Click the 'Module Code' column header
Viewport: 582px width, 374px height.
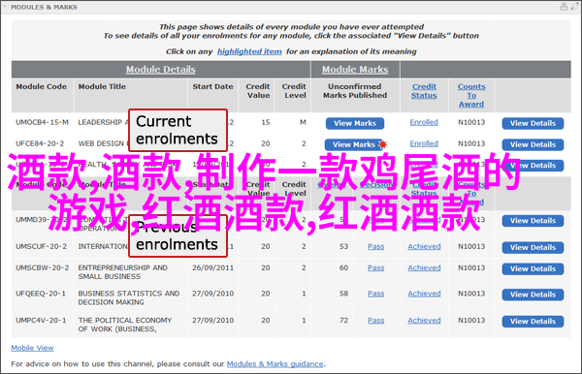(x=41, y=86)
